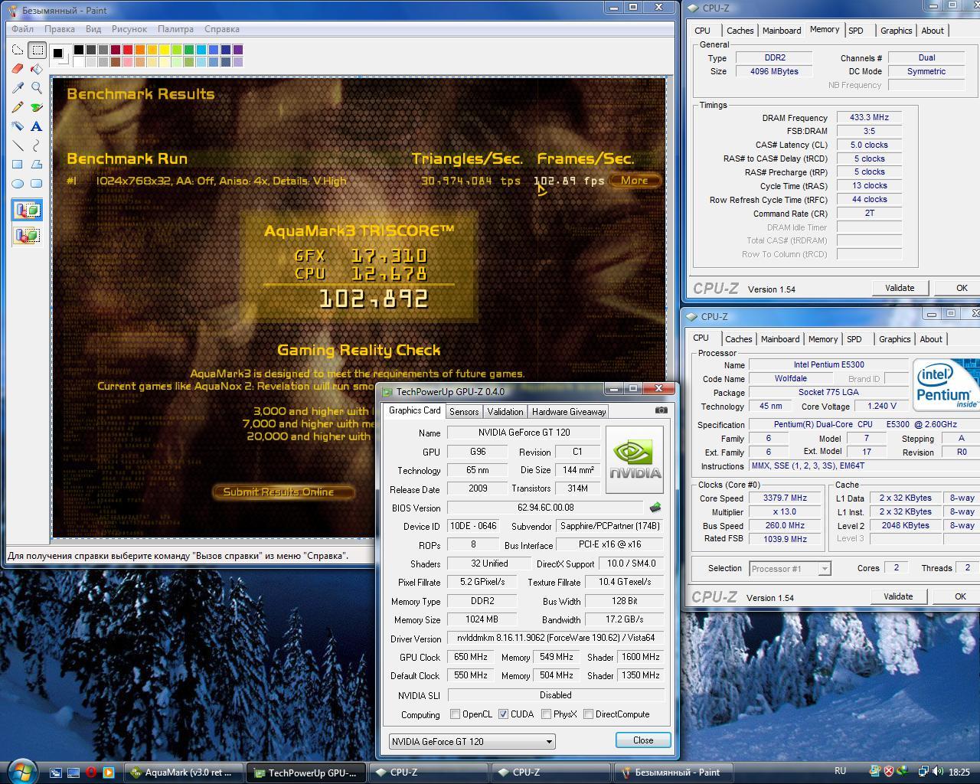Click the Intel Pentium logo in CPU-Z
980x784 pixels.
946,385
